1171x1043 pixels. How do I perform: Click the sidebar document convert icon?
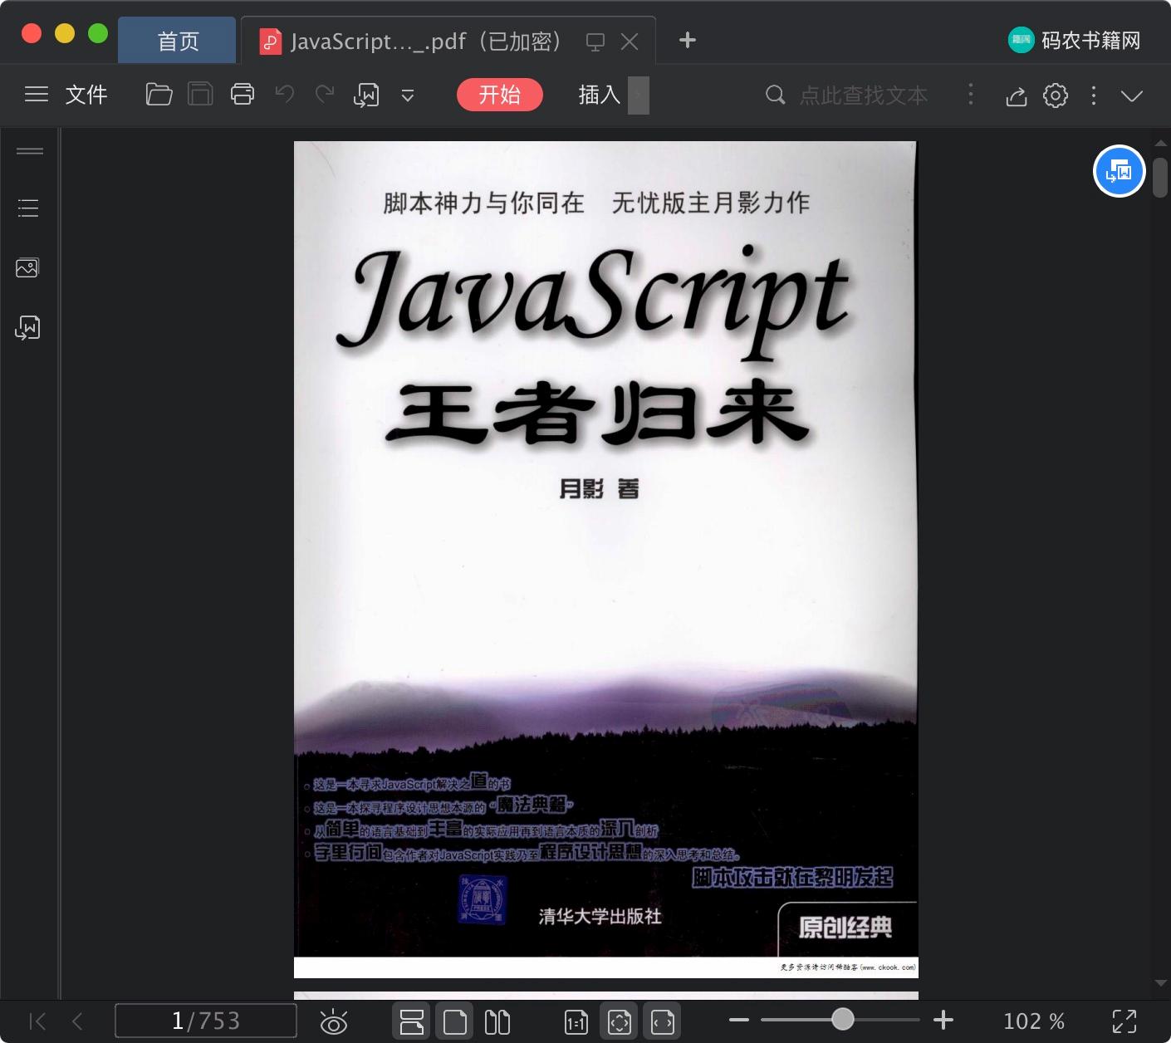pos(27,328)
